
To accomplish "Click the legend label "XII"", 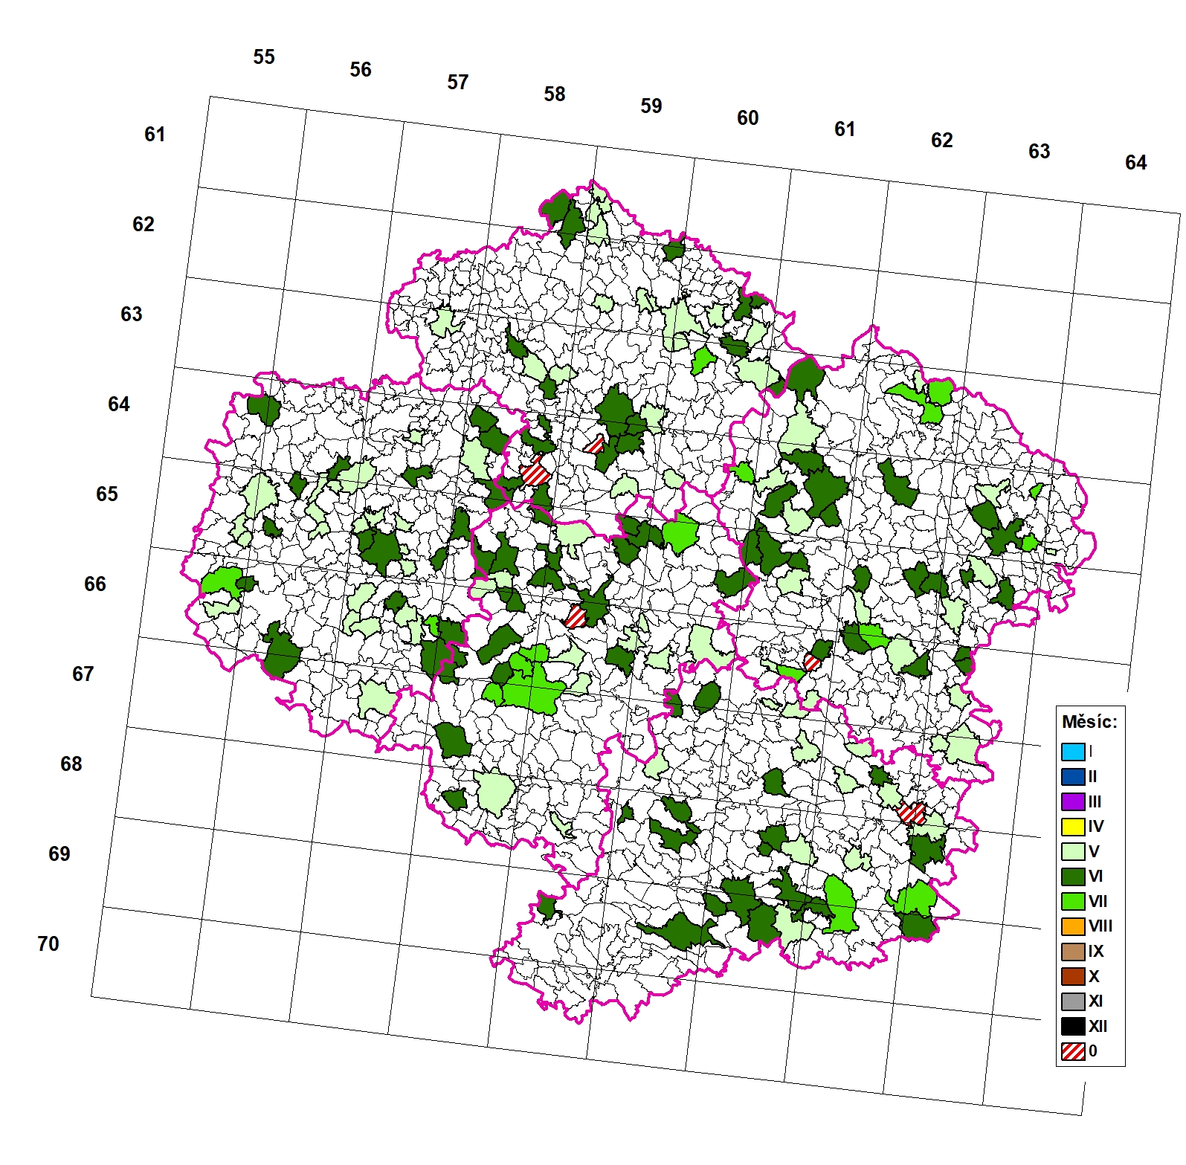I will point(1098,1027).
